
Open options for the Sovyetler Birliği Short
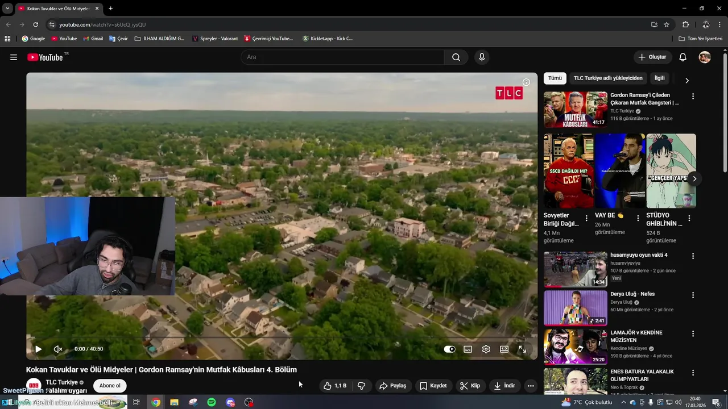coord(586,218)
